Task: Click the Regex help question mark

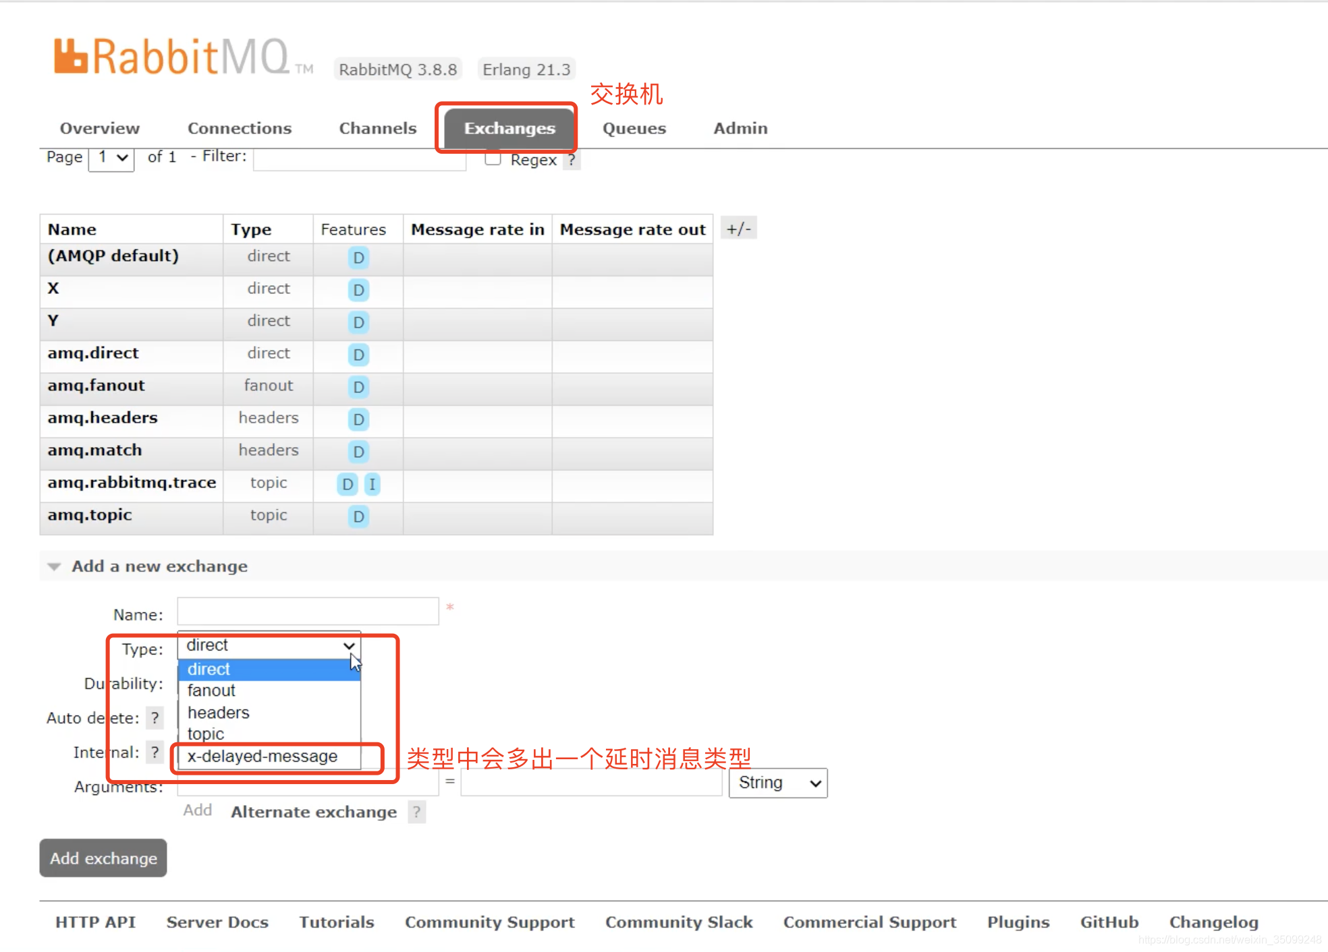Action: 572,160
